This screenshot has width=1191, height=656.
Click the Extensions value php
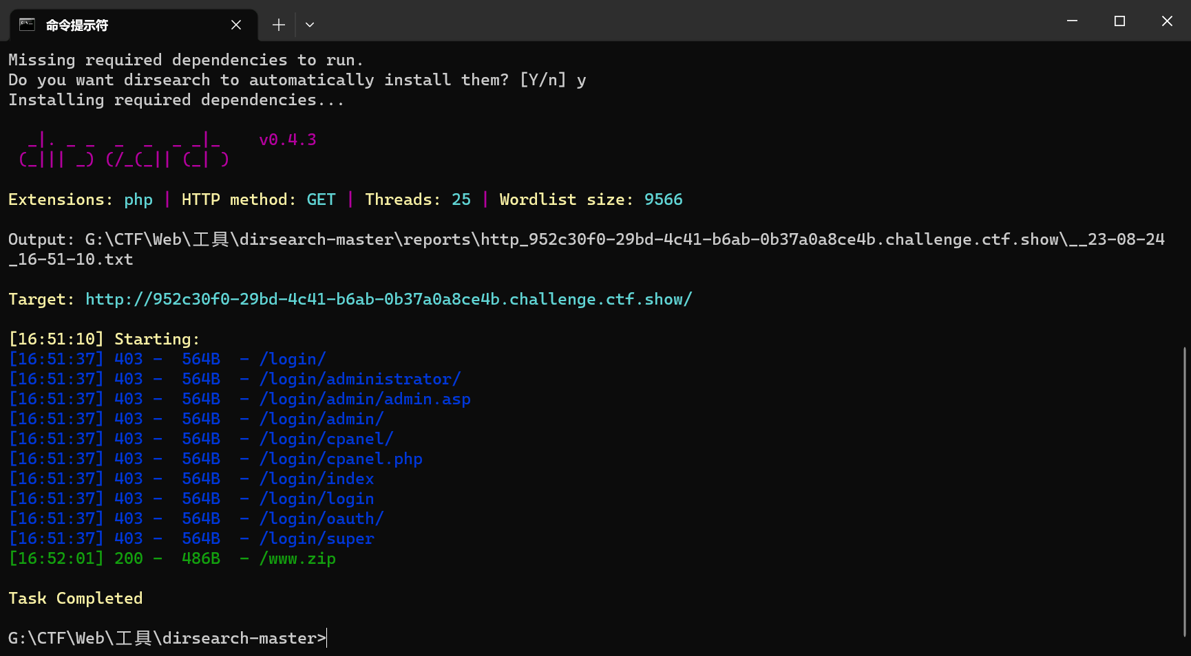click(138, 199)
